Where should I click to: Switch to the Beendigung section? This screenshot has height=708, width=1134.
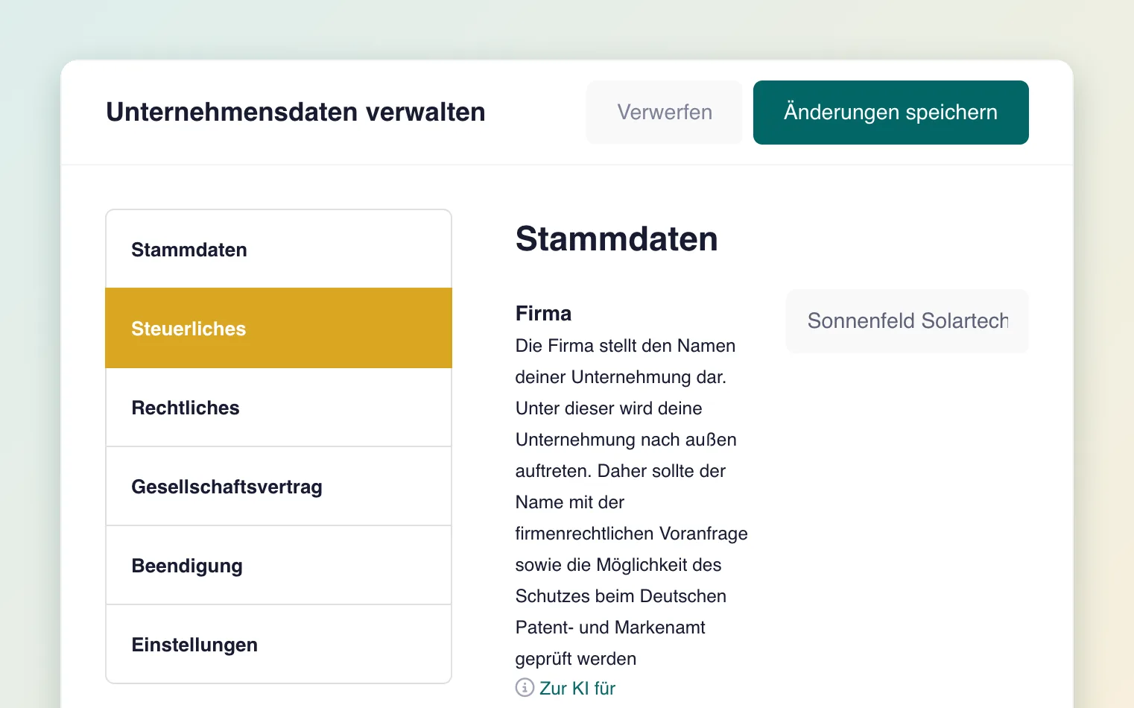(x=279, y=566)
